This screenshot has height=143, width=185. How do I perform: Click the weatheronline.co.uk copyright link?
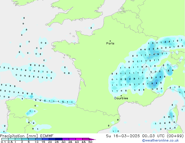tap(160, 140)
